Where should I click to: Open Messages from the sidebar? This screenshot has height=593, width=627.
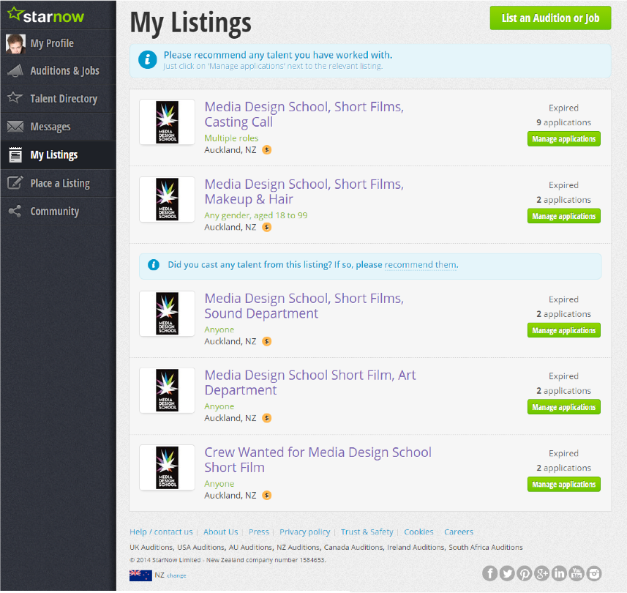(x=59, y=127)
